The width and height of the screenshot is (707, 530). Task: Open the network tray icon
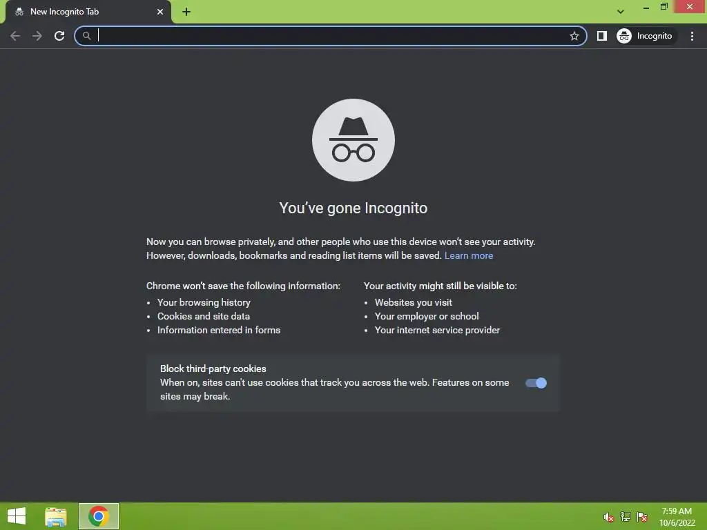click(626, 517)
